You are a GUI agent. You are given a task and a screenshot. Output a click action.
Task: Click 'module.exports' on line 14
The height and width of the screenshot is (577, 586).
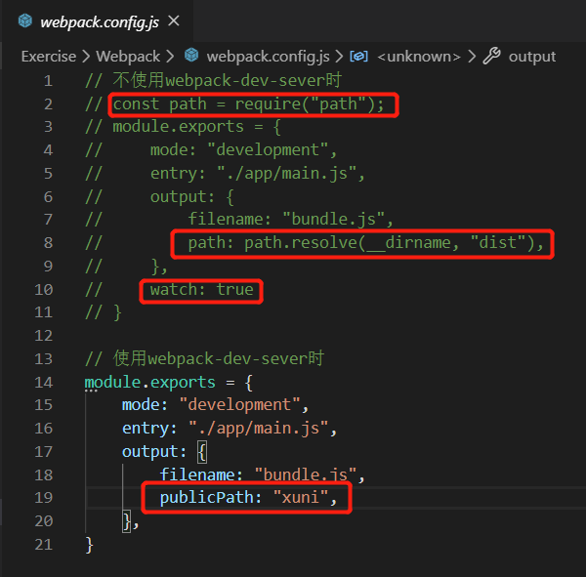149,383
